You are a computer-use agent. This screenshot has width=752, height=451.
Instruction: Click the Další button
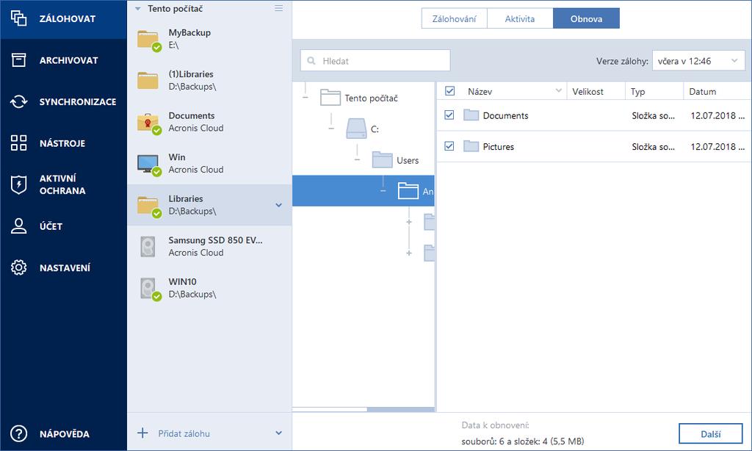pos(710,433)
